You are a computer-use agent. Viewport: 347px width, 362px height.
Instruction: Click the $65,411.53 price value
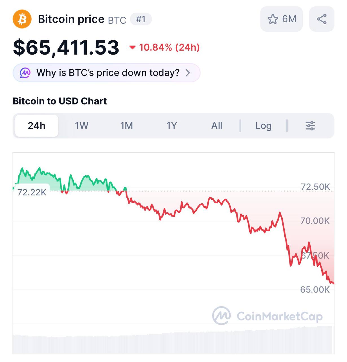pyautogui.click(x=66, y=48)
